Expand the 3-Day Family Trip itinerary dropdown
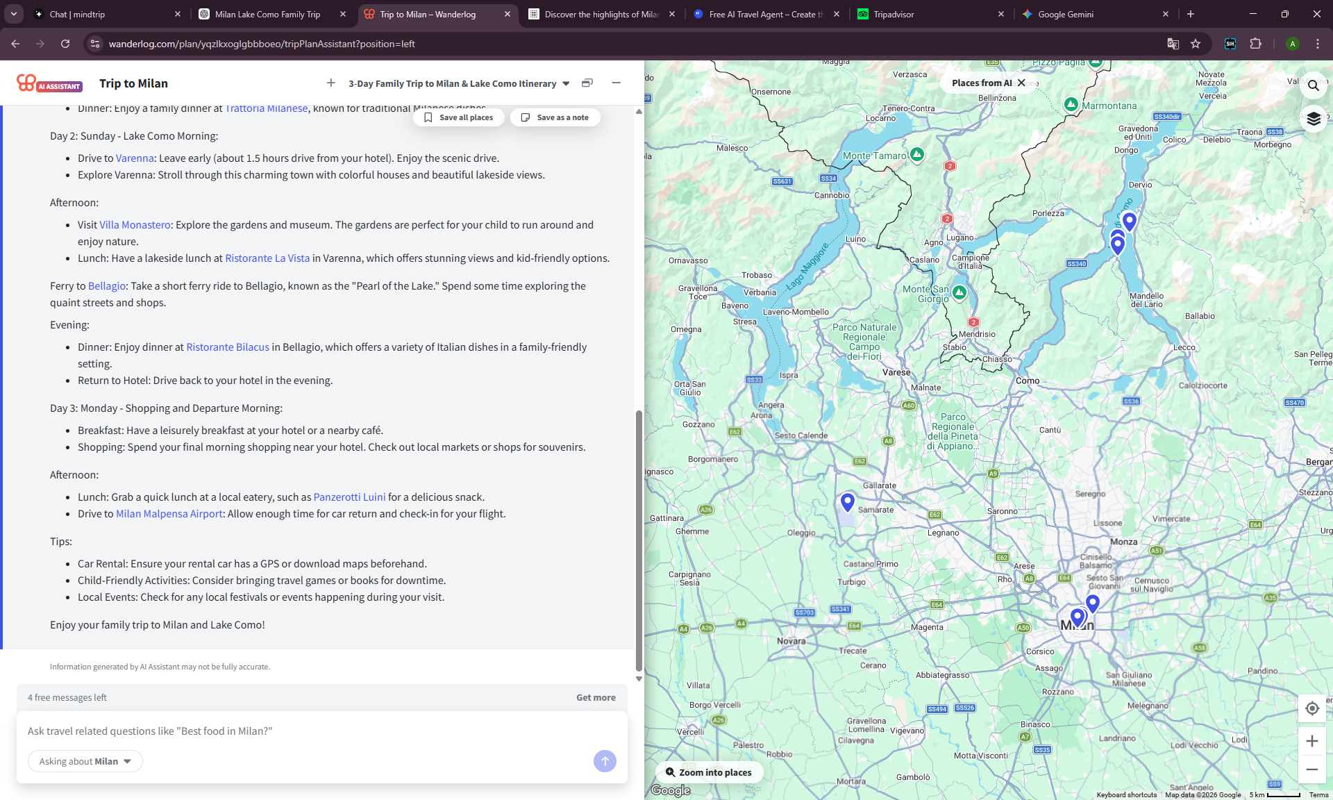 pos(567,83)
